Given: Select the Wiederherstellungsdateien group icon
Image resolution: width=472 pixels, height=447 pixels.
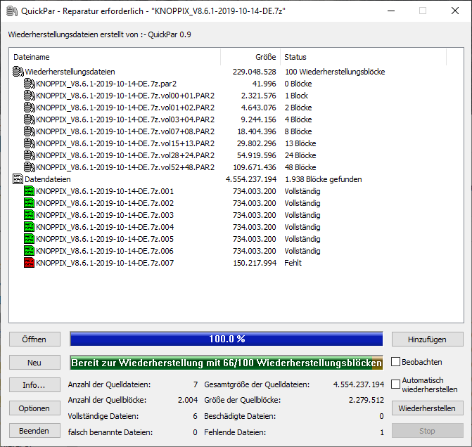Looking at the screenshot, I should pyautogui.click(x=18, y=72).
